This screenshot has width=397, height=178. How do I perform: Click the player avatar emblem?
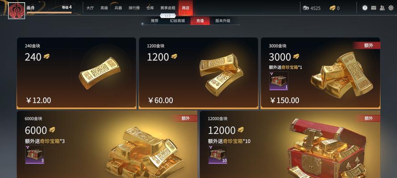17,11
